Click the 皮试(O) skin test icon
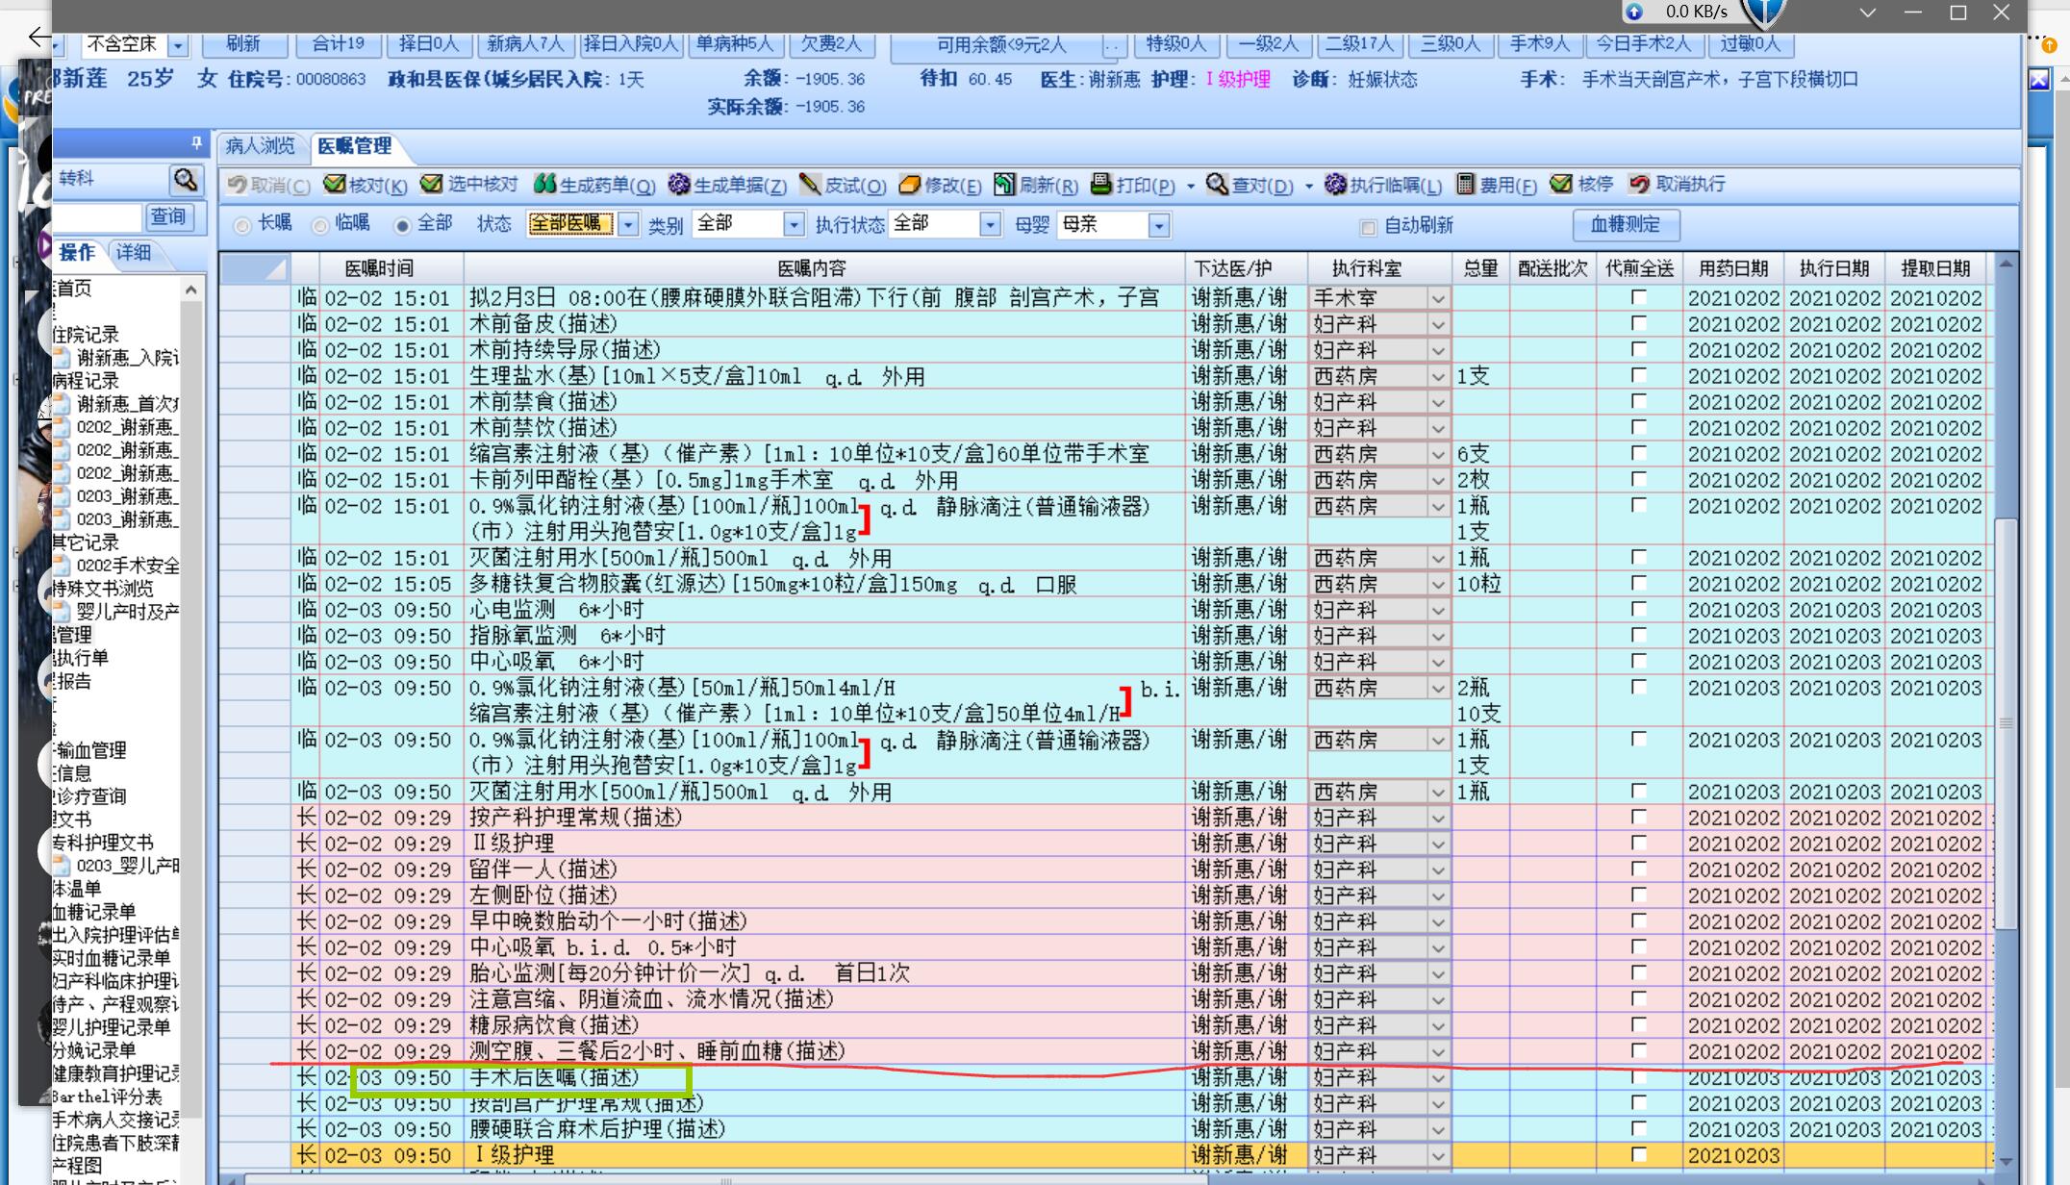Viewport: 2070px width, 1185px height. click(x=810, y=184)
